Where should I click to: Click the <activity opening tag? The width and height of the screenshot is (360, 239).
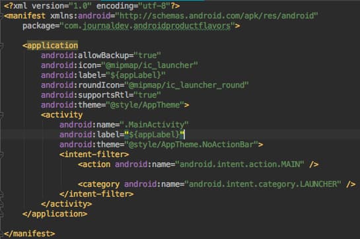[x=61, y=115]
